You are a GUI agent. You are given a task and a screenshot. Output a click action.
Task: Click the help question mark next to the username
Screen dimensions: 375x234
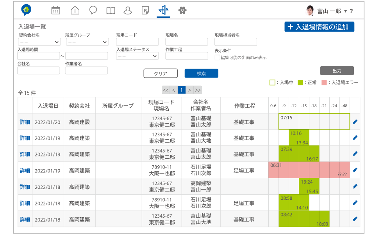(352, 11)
